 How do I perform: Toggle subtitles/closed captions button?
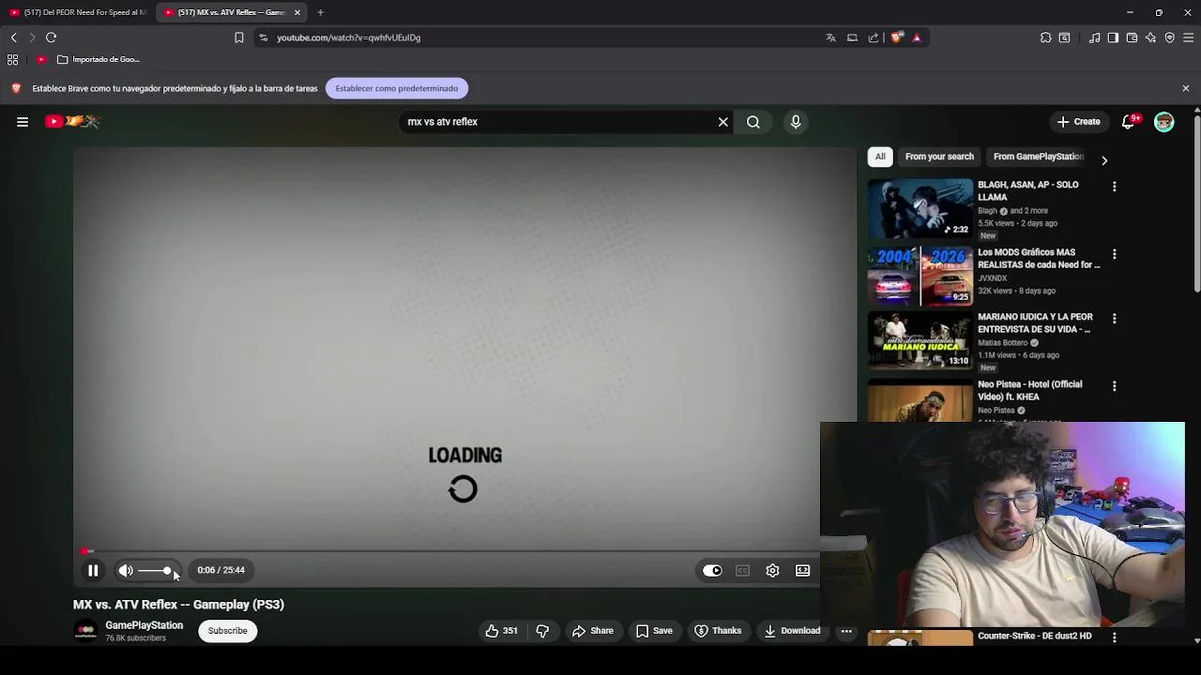(742, 570)
